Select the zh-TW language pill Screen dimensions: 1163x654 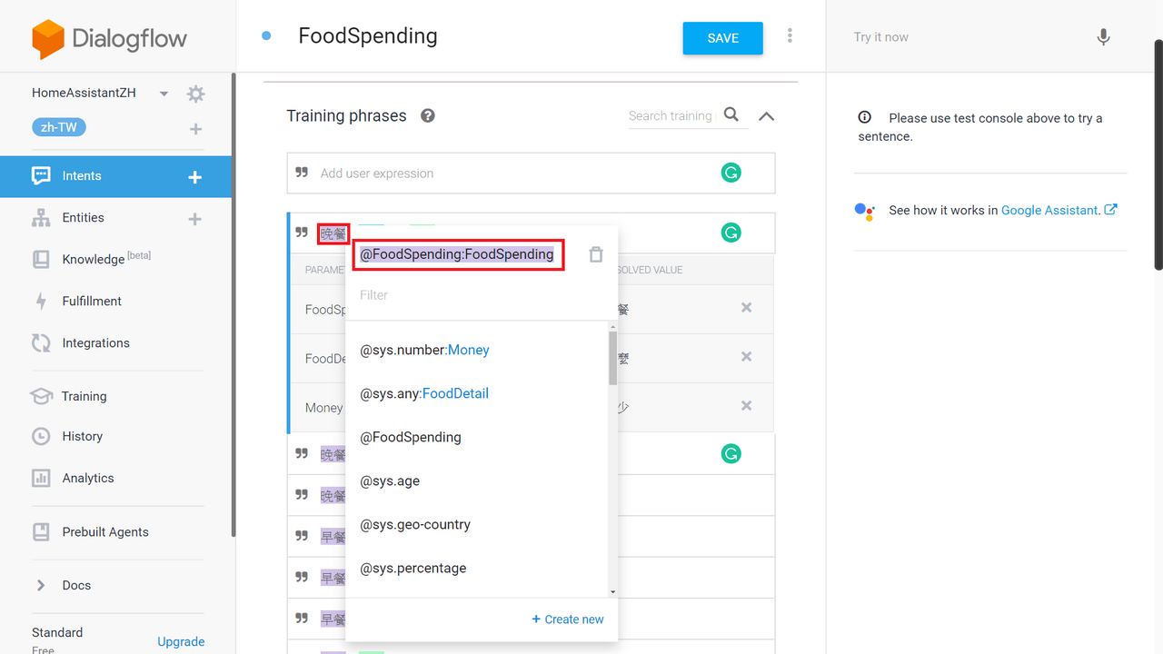[59, 127]
